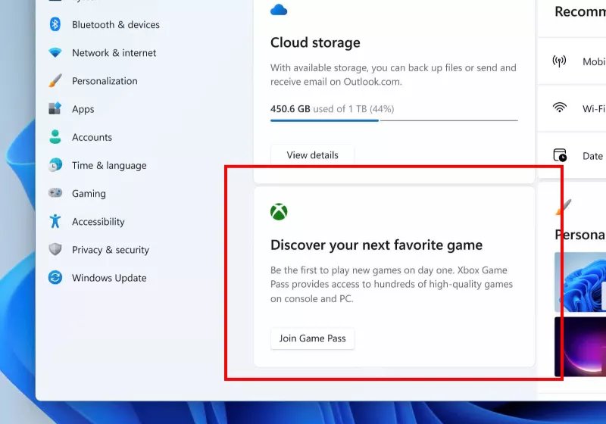Click the '450.6 GB used of 1 TB' text
Screen dimensions: 606x424
tap(332, 109)
